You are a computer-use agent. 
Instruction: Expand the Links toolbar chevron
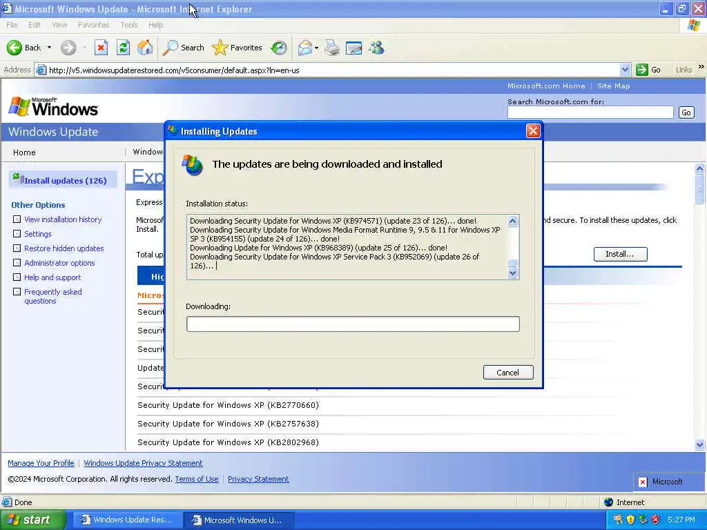701,67
